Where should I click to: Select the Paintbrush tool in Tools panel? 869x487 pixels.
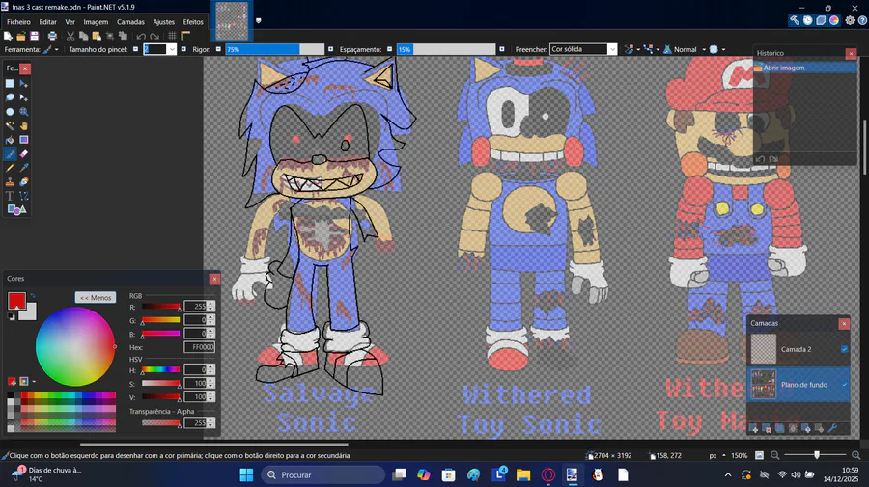pyautogui.click(x=10, y=154)
